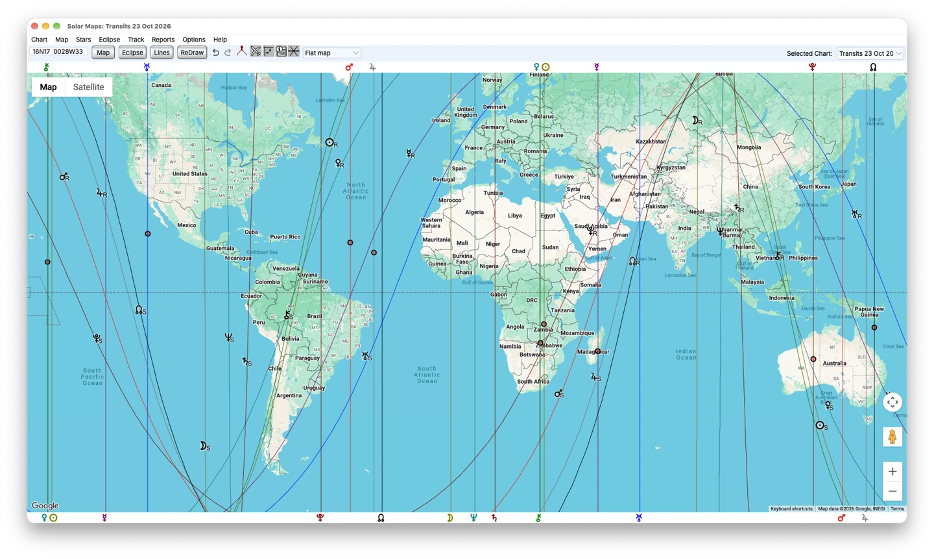Open the Flat map projection dropdown
This screenshot has height=559, width=934.
(x=331, y=53)
